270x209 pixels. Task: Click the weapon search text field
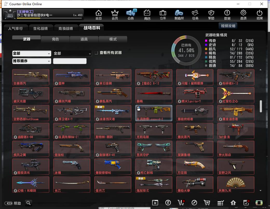(70, 61)
